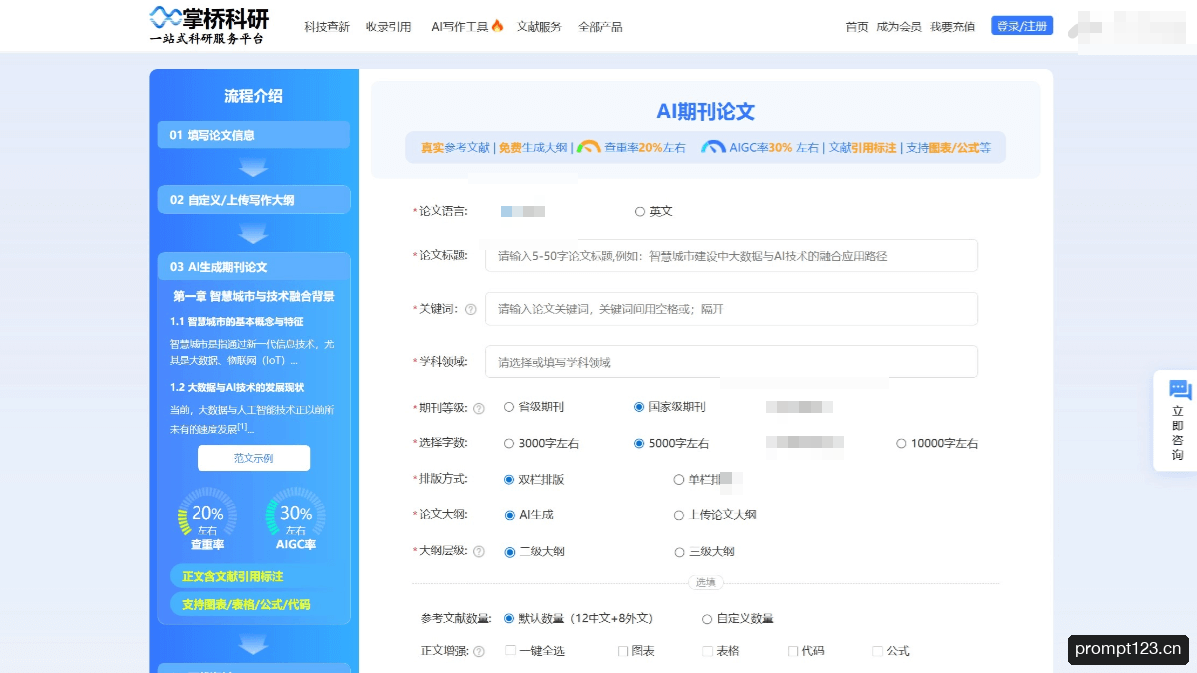Choose 5000字左右 word count
This screenshot has height=673, width=1197.
tap(639, 444)
